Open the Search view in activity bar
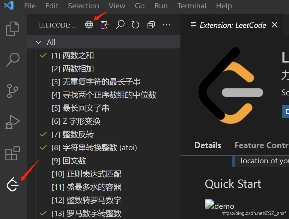The image size is (289, 219). click(13, 60)
